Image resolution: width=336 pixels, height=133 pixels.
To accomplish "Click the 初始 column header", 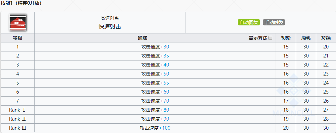I will 286,38.
